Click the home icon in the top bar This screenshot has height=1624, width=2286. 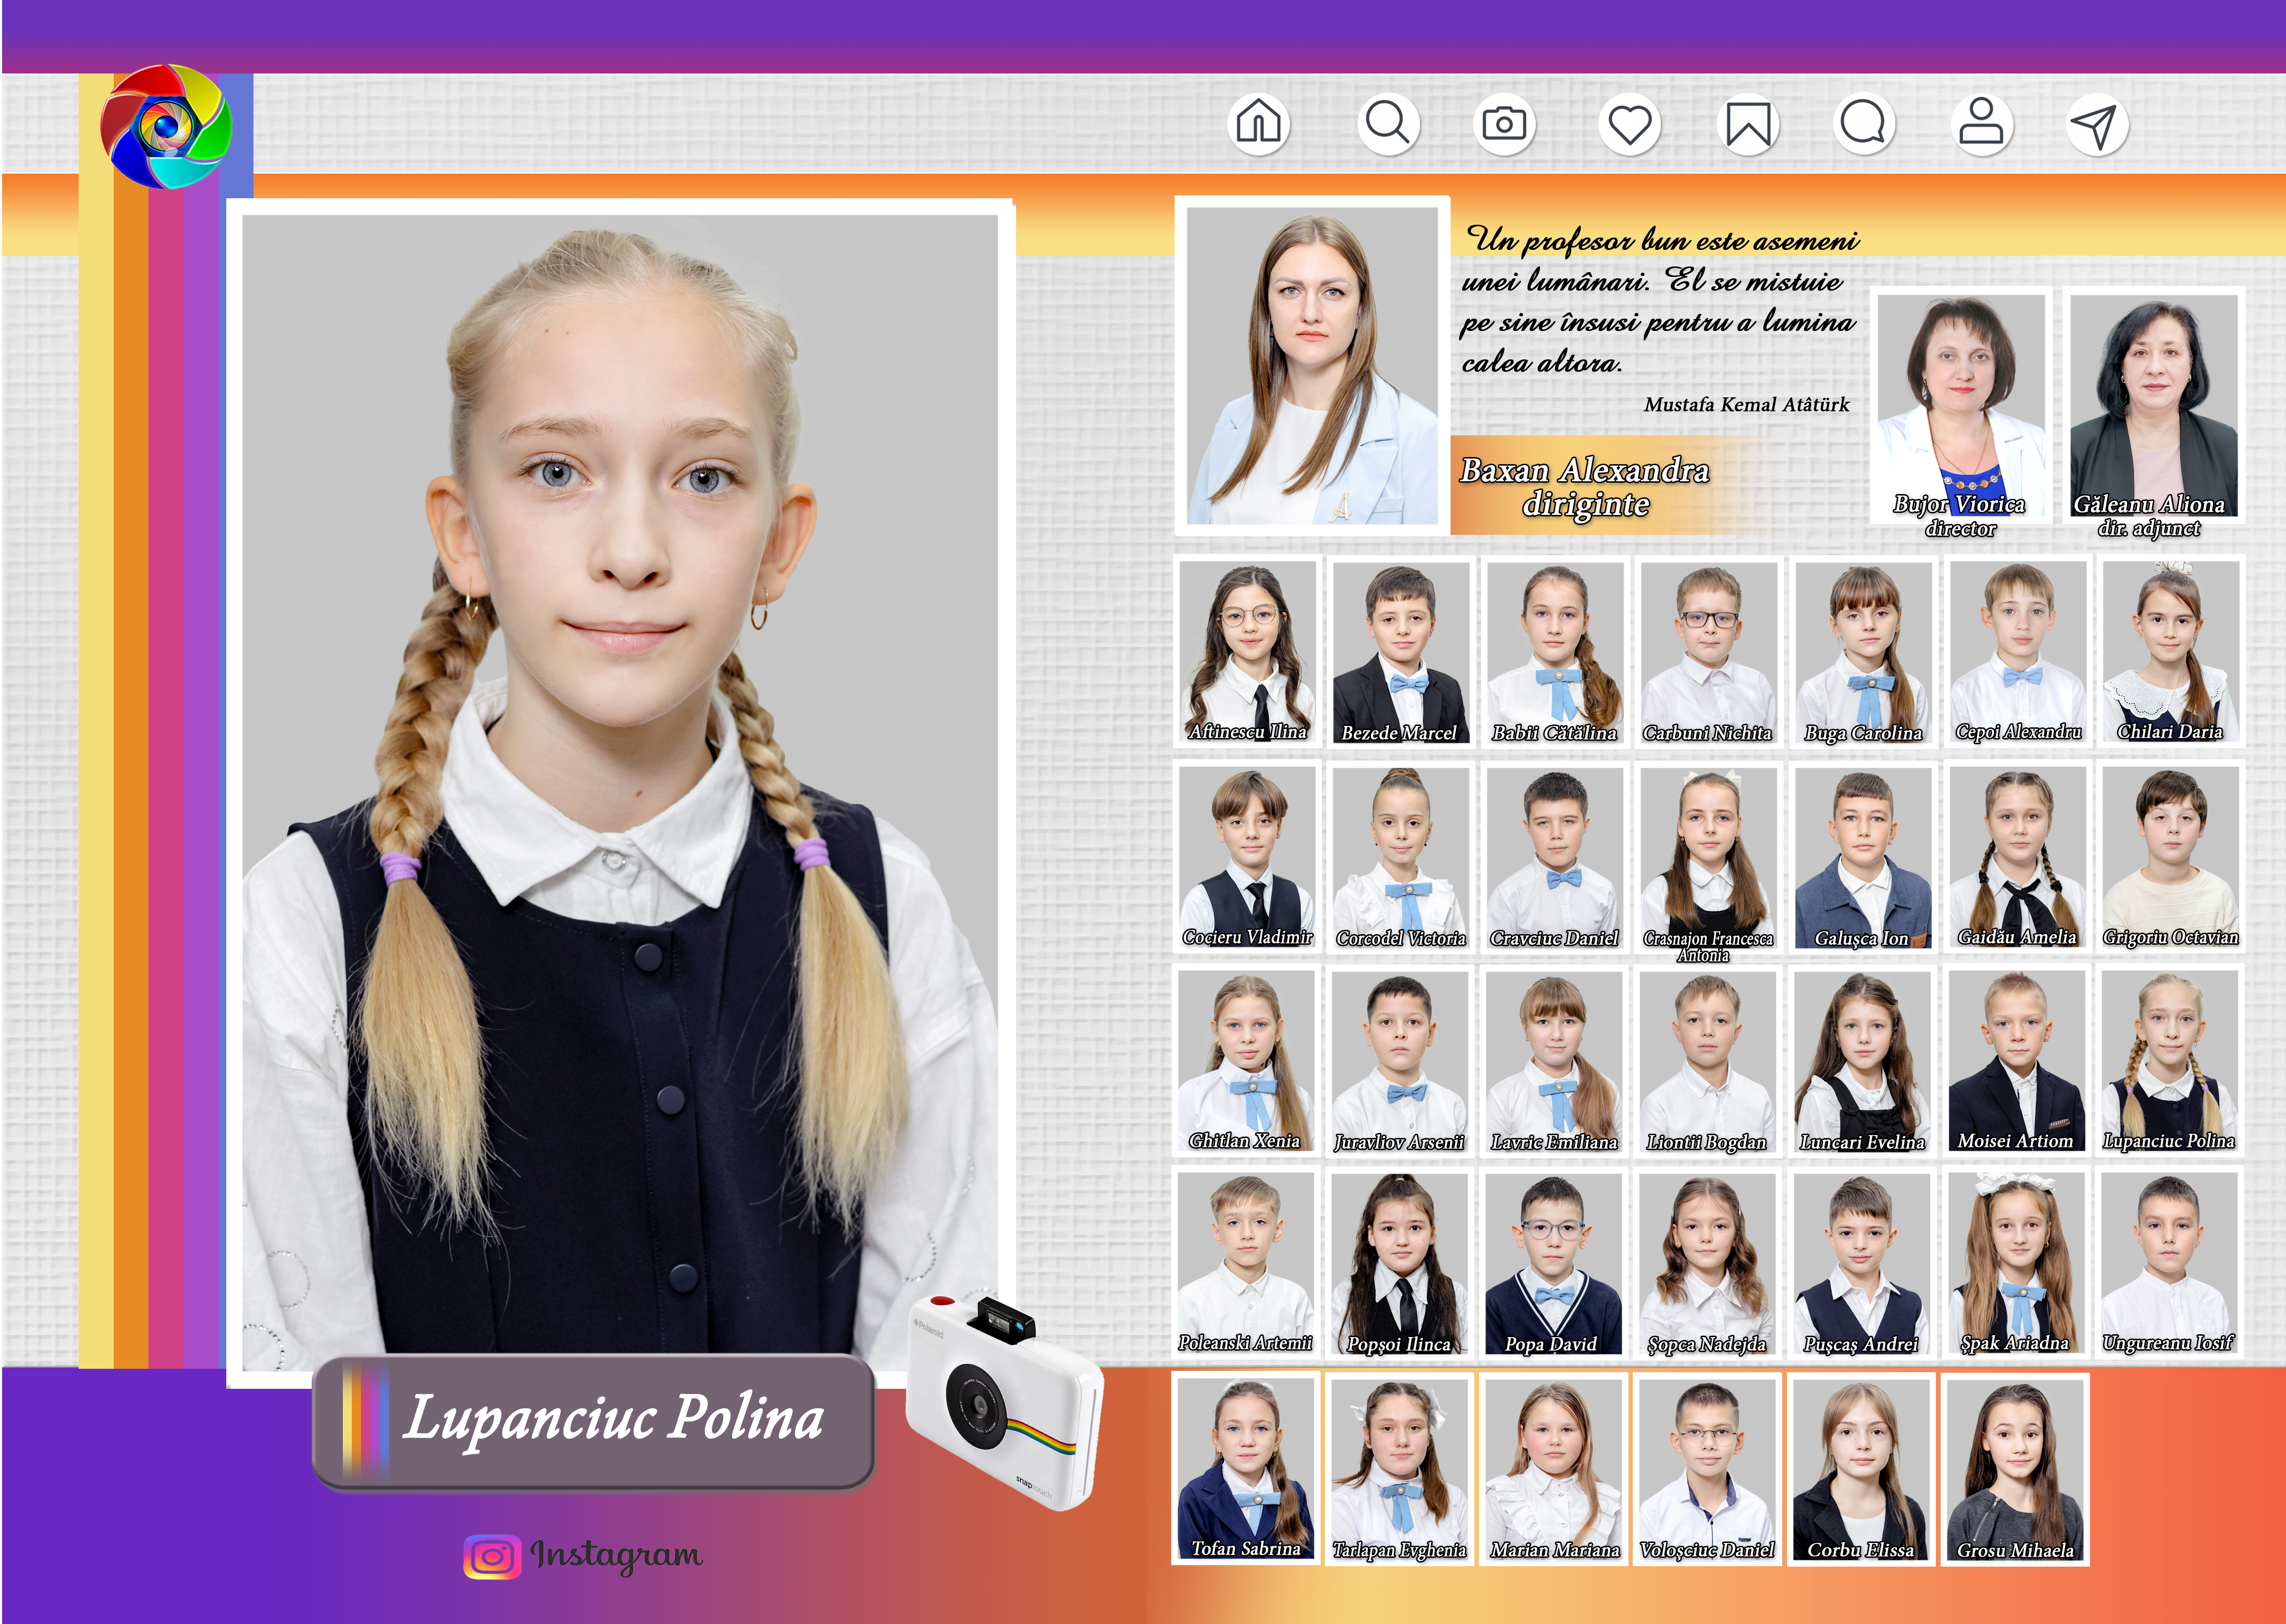1259,124
